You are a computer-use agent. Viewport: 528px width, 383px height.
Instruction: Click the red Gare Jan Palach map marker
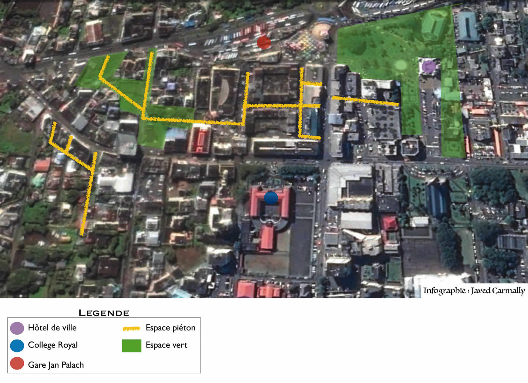coord(264,42)
